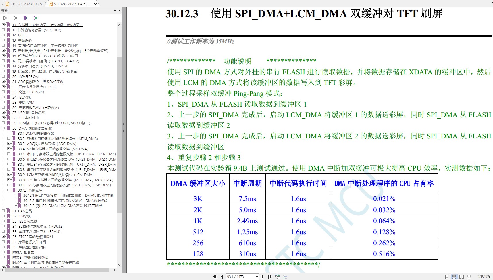Expand the 10 存储器 bookmark node
Screen dimensions: 493x280
pyautogui.click(x=3, y=25)
